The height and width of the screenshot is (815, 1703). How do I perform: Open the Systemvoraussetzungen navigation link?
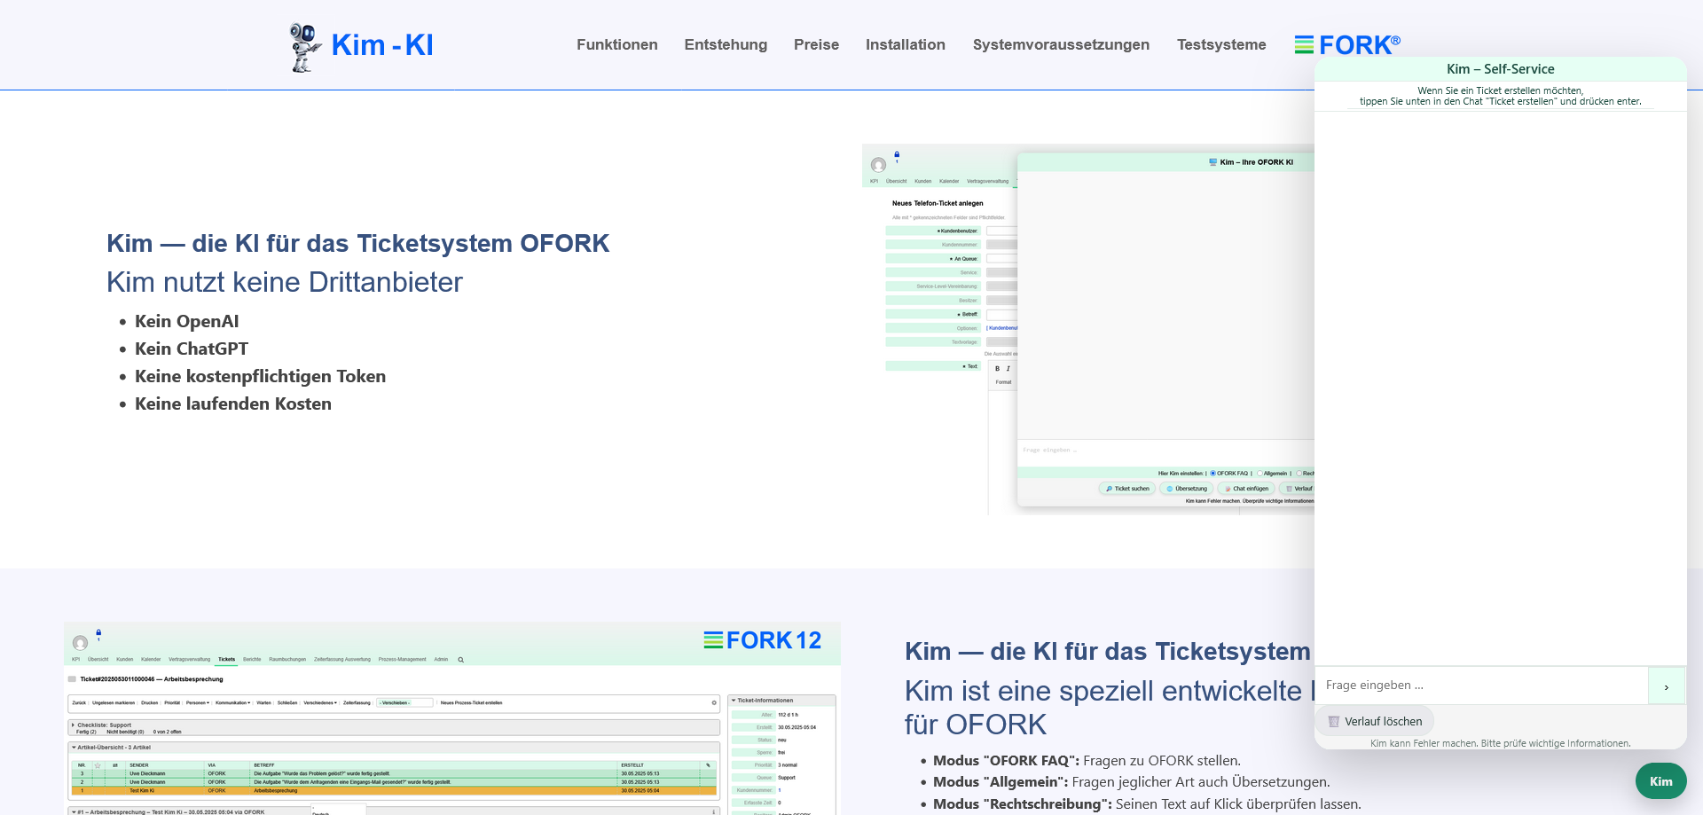pos(1061,44)
